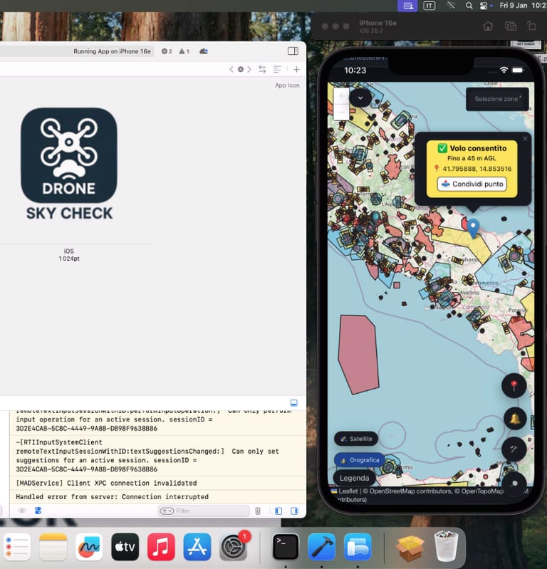
Task: Click the review changes swap-arrows icon
Action: pyautogui.click(x=262, y=69)
